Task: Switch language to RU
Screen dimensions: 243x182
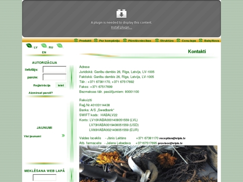Action: (x=51, y=47)
